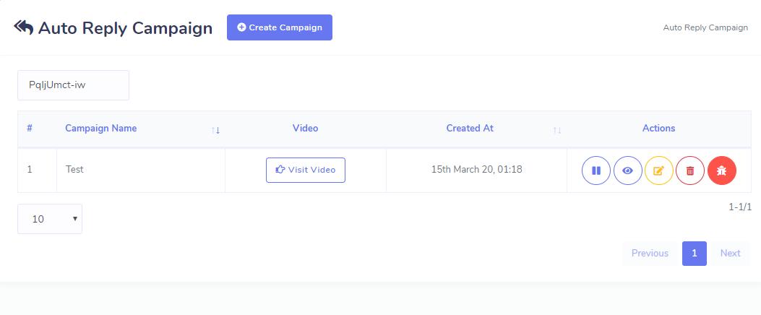
Task: Open the red bug report icon
Action: click(x=722, y=171)
